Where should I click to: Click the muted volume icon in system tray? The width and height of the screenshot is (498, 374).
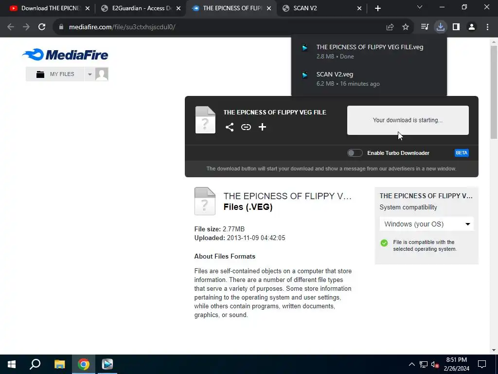coord(435,364)
